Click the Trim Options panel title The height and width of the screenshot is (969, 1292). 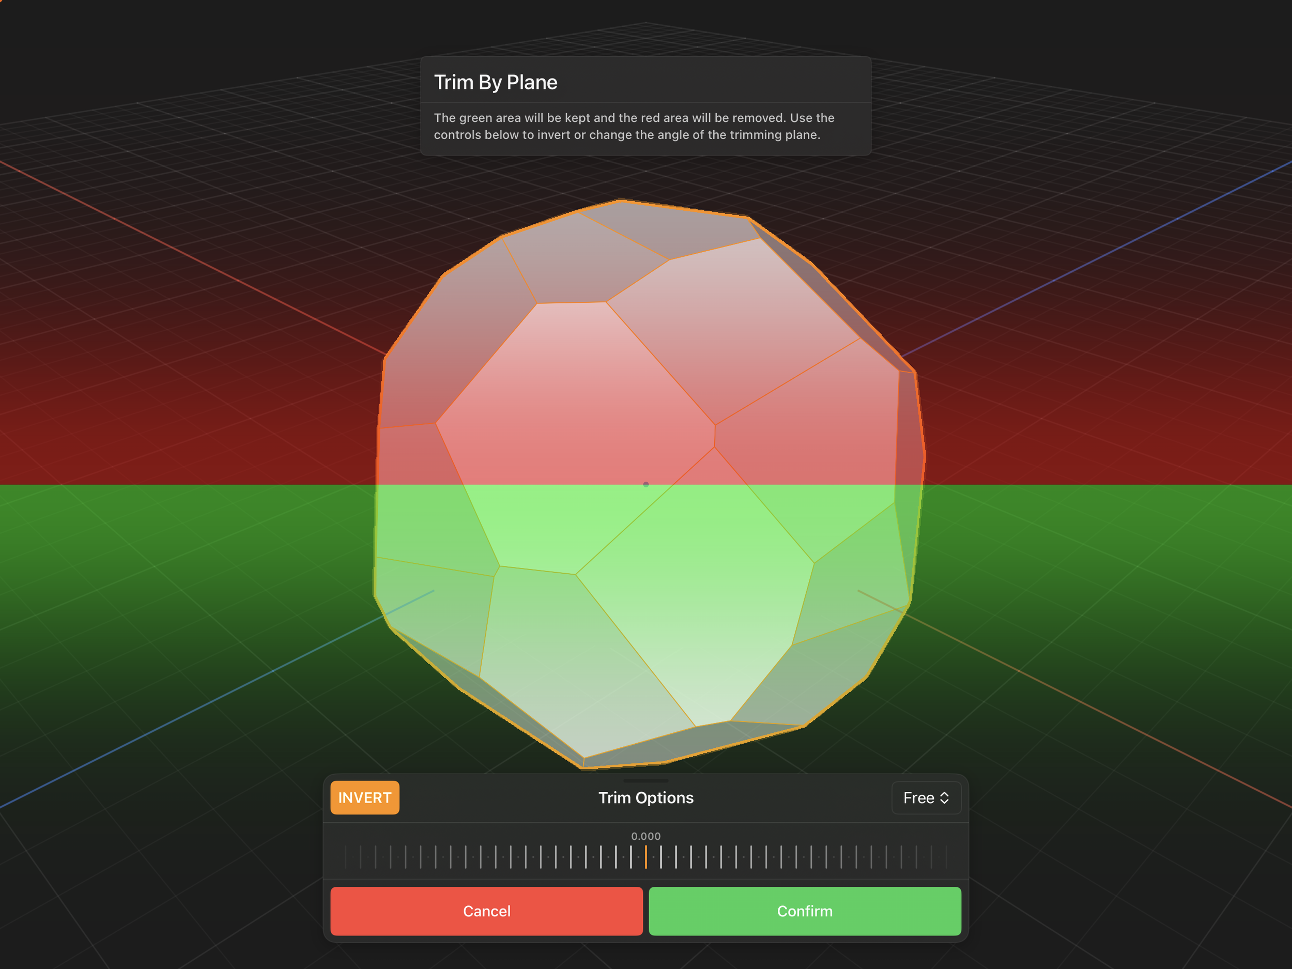(645, 798)
